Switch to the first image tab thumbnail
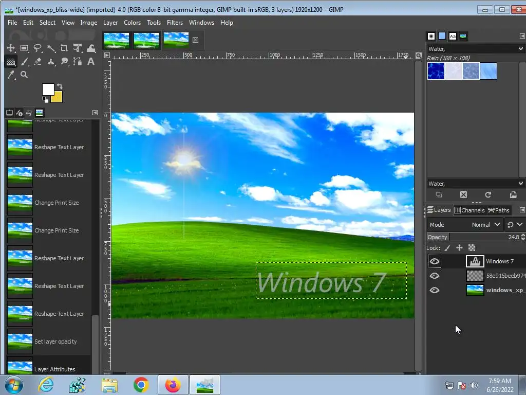Viewport: 526px width, 395px height. pos(117,40)
